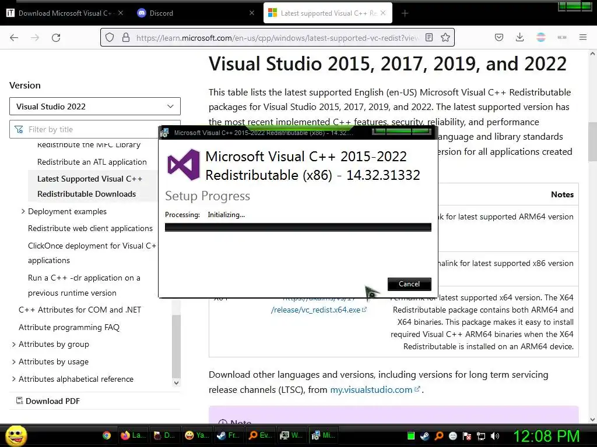The width and height of the screenshot is (597, 447).
Task: Open Run a C++ -clr application item
Action: (x=84, y=285)
